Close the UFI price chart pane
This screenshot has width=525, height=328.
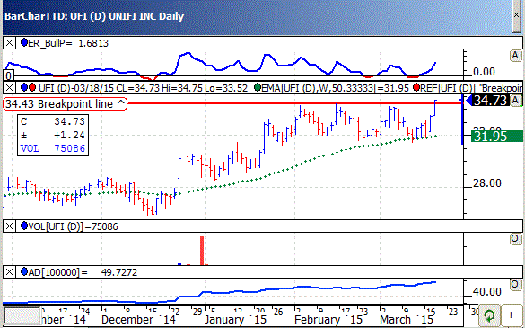9,88
